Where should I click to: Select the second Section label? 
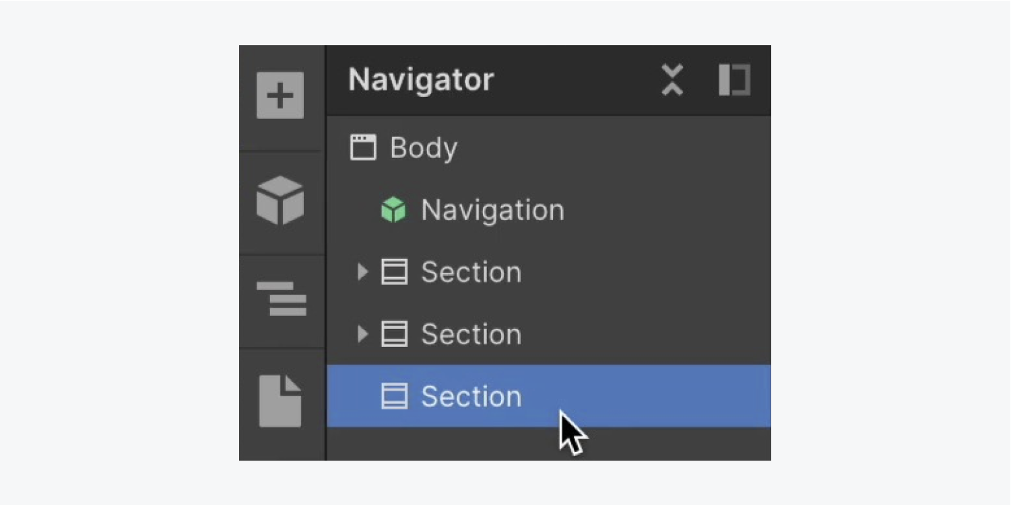point(471,334)
